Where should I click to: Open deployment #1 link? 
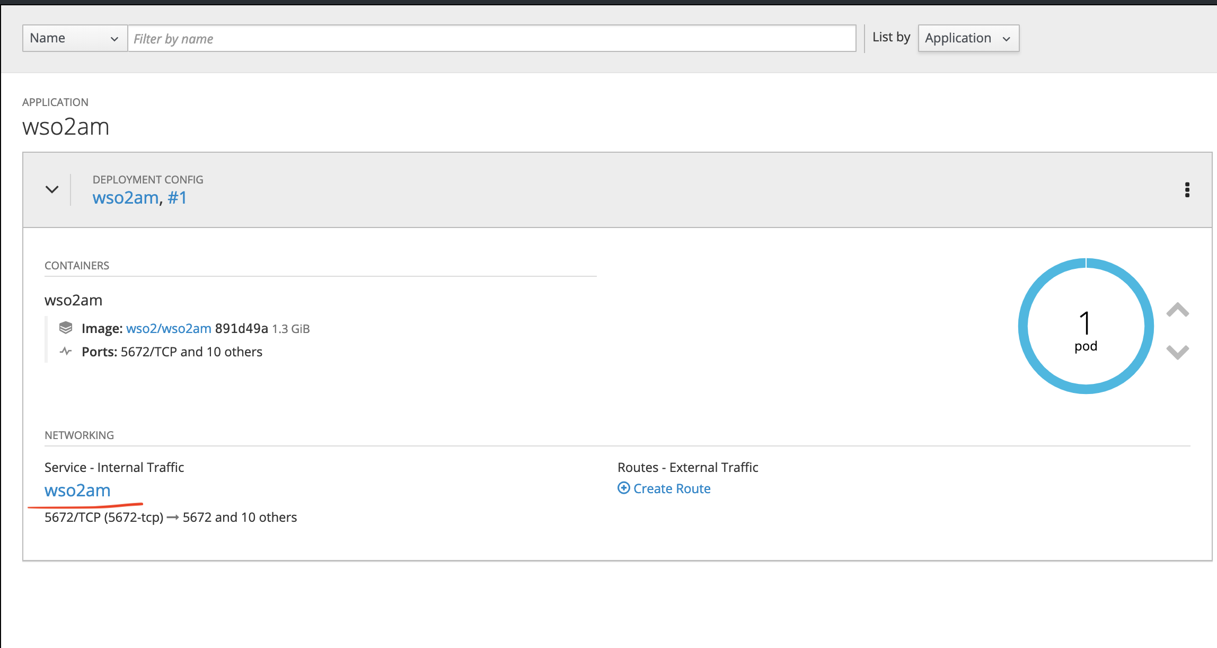coord(178,198)
